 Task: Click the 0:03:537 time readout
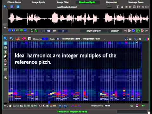[x=115, y=31]
